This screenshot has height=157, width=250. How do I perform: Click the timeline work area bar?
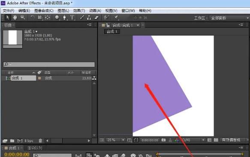200,154
